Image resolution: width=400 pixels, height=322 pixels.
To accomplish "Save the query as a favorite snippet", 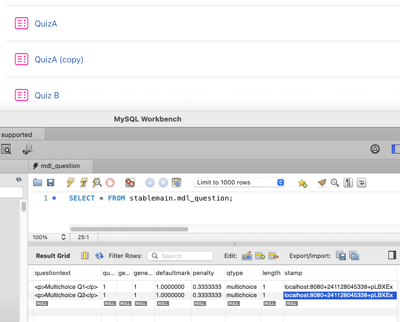I will (x=303, y=183).
